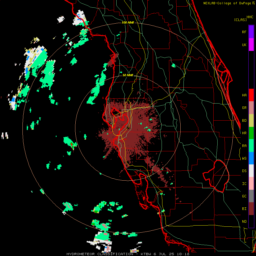256x256 pixels.
Task: Click the UK magenta legend swatch
Action: (x=251, y=45)
